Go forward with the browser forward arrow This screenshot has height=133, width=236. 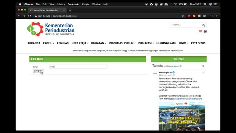24,16
